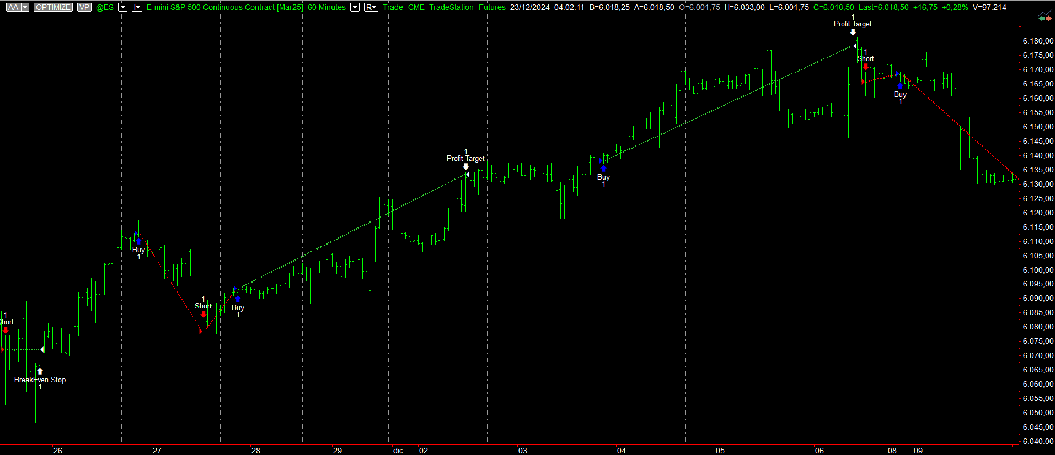The image size is (1055, 455).
Task: Click the 60 Minutes timeframe label
Action: coord(326,7)
